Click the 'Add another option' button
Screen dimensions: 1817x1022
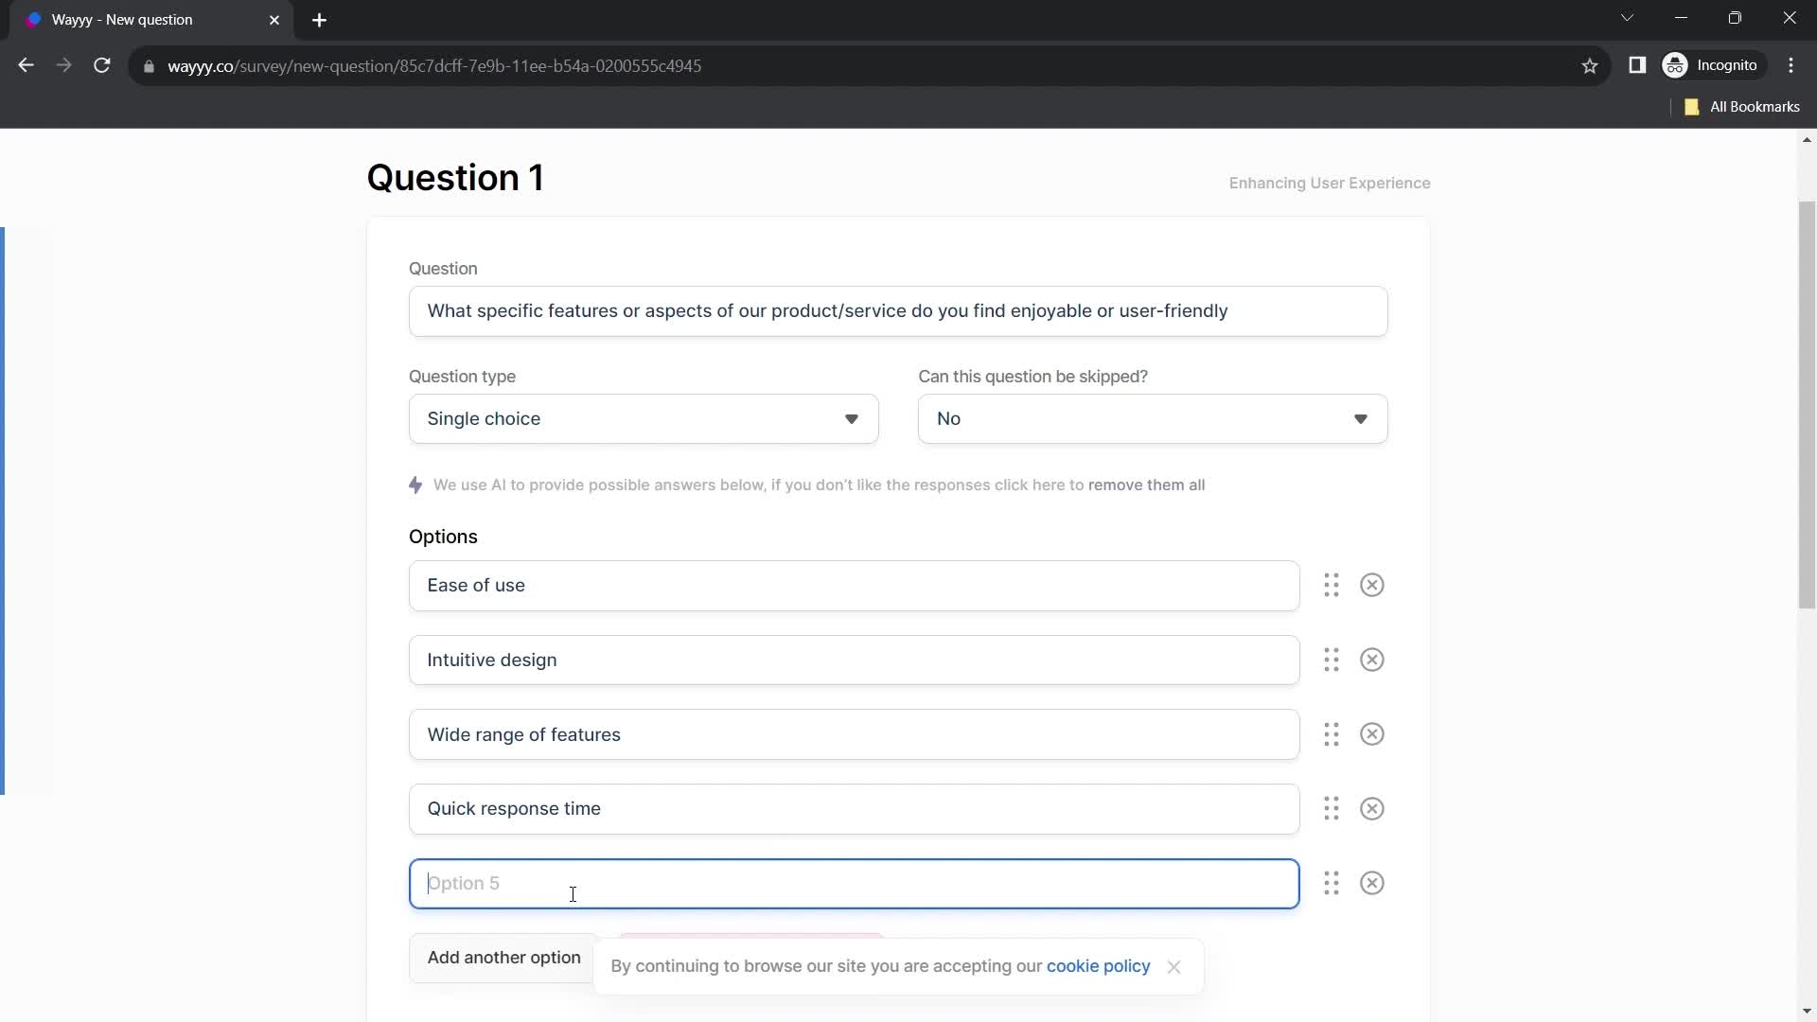[x=503, y=956]
